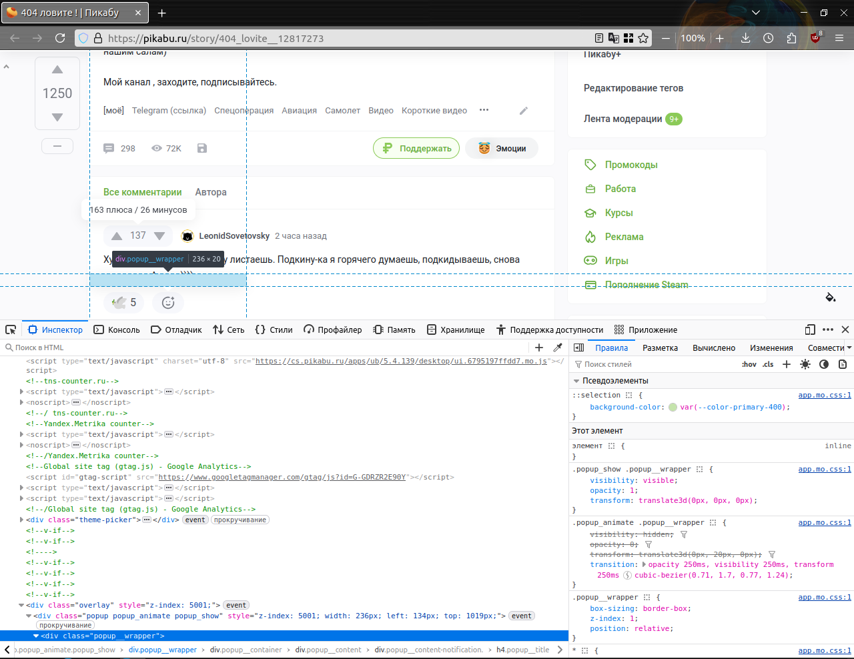Open the Firefox downloads panel
The image size is (854, 659).
pos(746,38)
